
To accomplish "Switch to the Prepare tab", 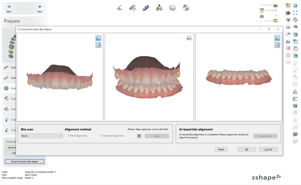I will 12,21.
